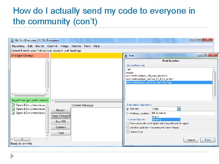Open the Branch menu
The height and width of the screenshot is (164, 219).
pyautogui.click(x=40, y=46)
